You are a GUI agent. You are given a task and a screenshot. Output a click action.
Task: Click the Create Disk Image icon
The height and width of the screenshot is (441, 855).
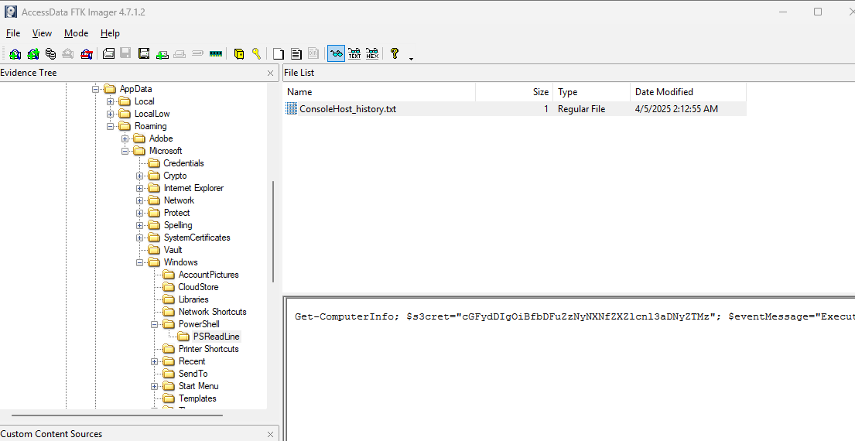tap(108, 53)
